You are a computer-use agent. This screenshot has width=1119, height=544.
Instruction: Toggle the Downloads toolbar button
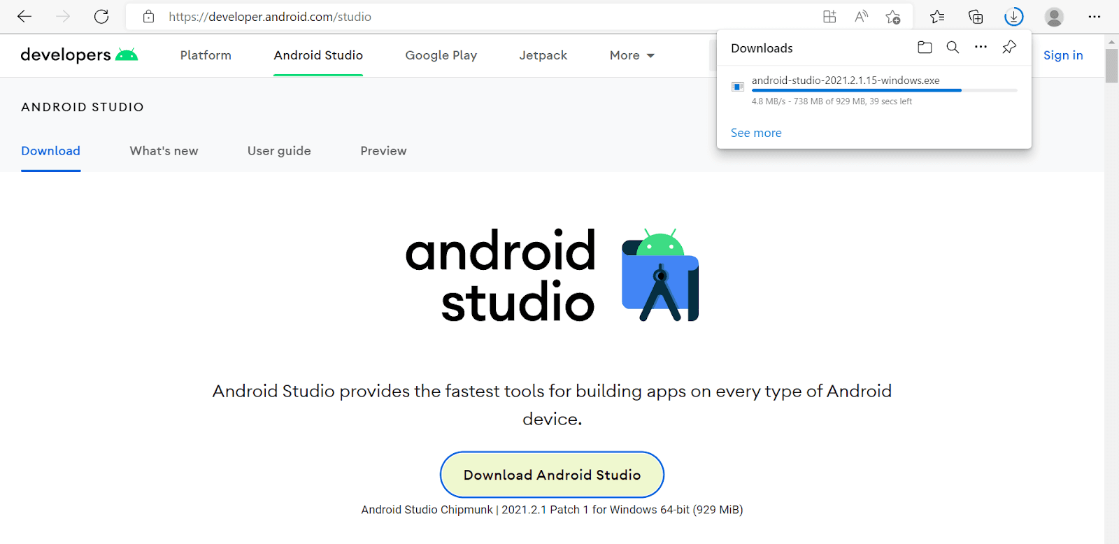click(x=1013, y=17)
